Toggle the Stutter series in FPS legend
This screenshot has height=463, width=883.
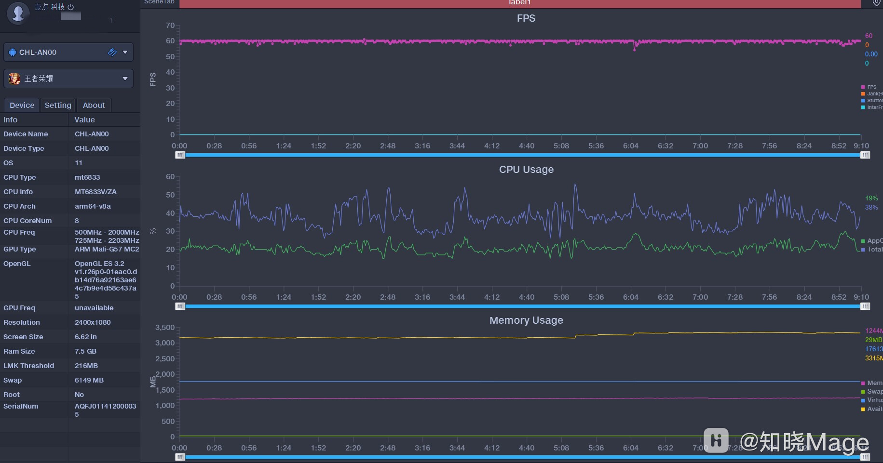pos(872,101)
